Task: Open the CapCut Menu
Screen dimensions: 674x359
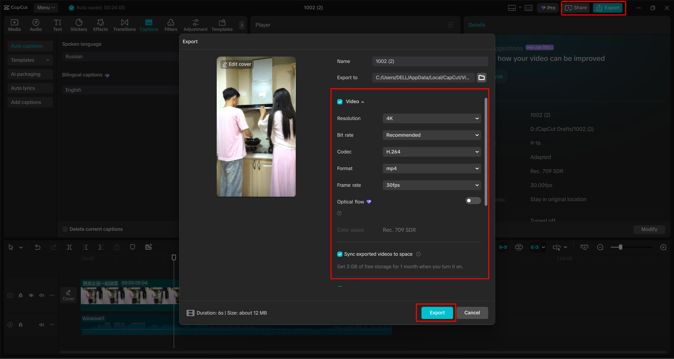Action: click(46, 7)
